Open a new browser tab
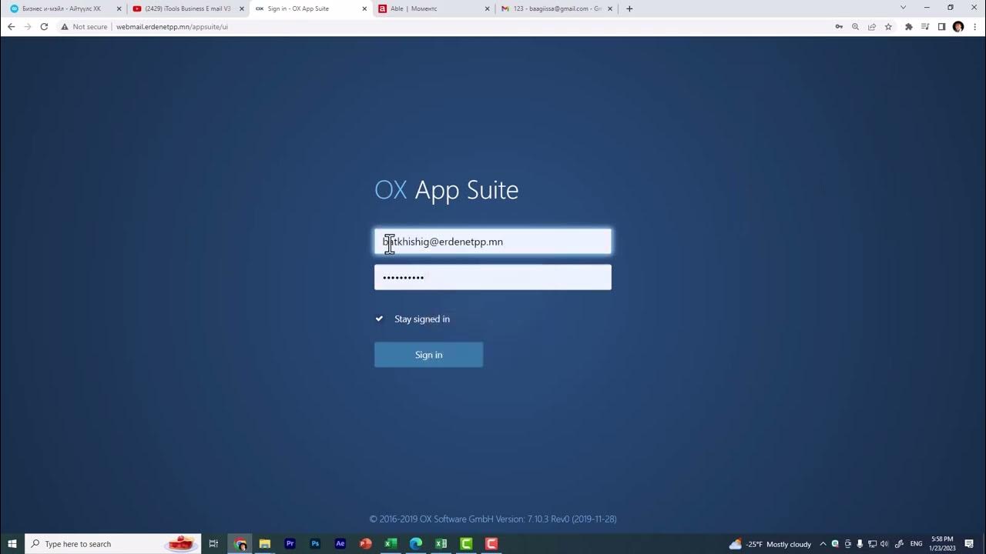The height and width of the screenshot is (554, 986). [x=629, y=8]
